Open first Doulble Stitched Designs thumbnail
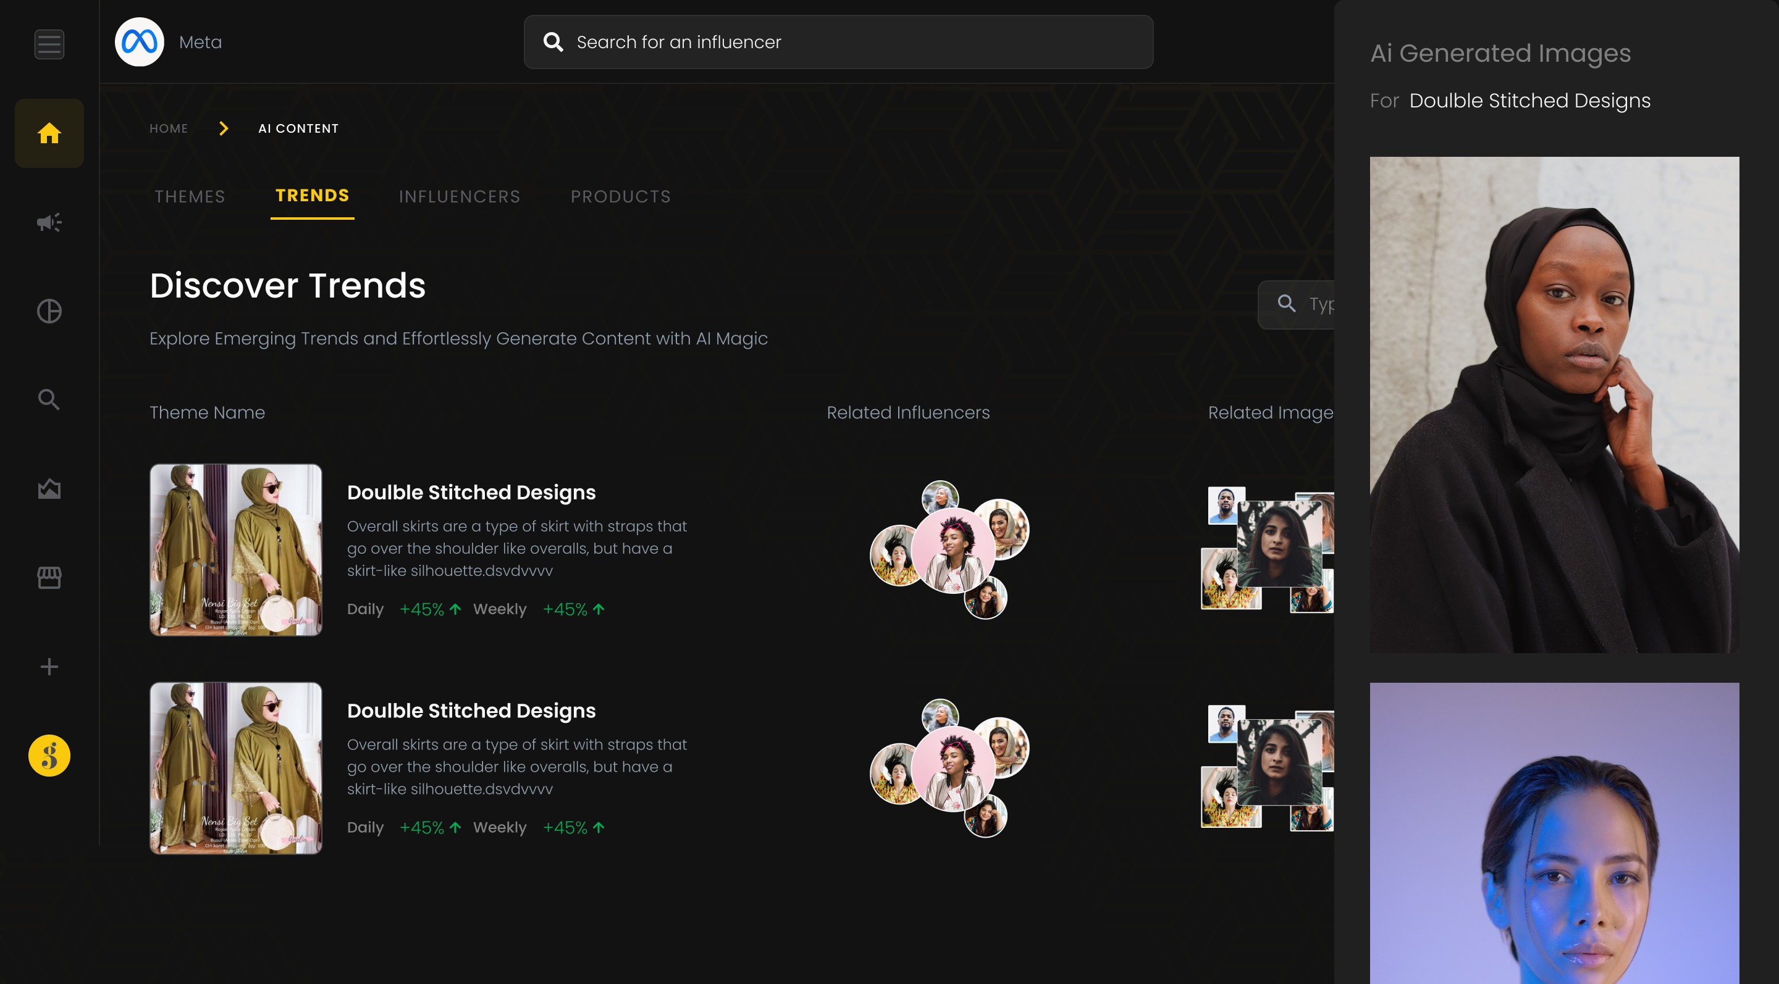Viewport: 1779px width, 984px height. click(235, 549)
